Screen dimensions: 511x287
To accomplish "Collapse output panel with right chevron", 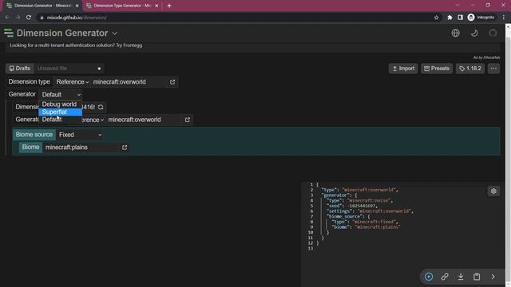I will 493,277.
